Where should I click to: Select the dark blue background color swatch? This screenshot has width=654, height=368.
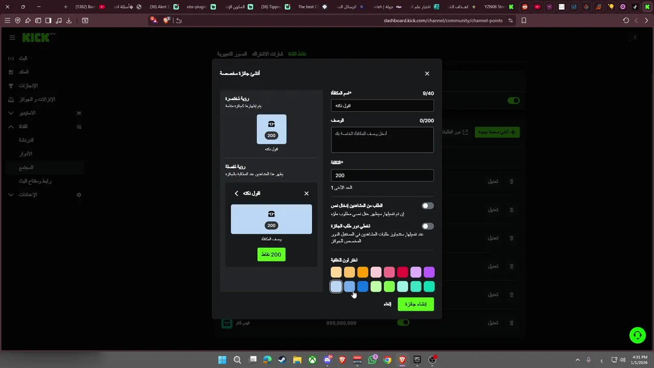click(363, 287)
